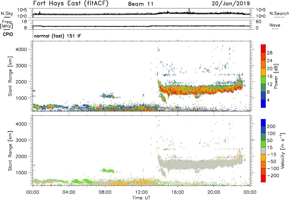
Task: Click the 'Freq. [MHz]' axis label
Action: pyautogui.click(x=7, y=24)
